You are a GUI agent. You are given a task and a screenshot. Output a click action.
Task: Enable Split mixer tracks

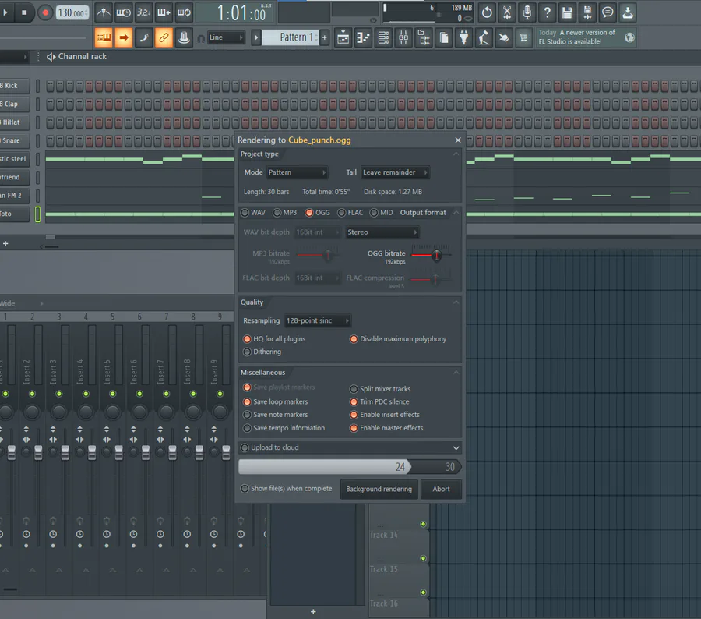pyautogui.click(x=354, y=389)
